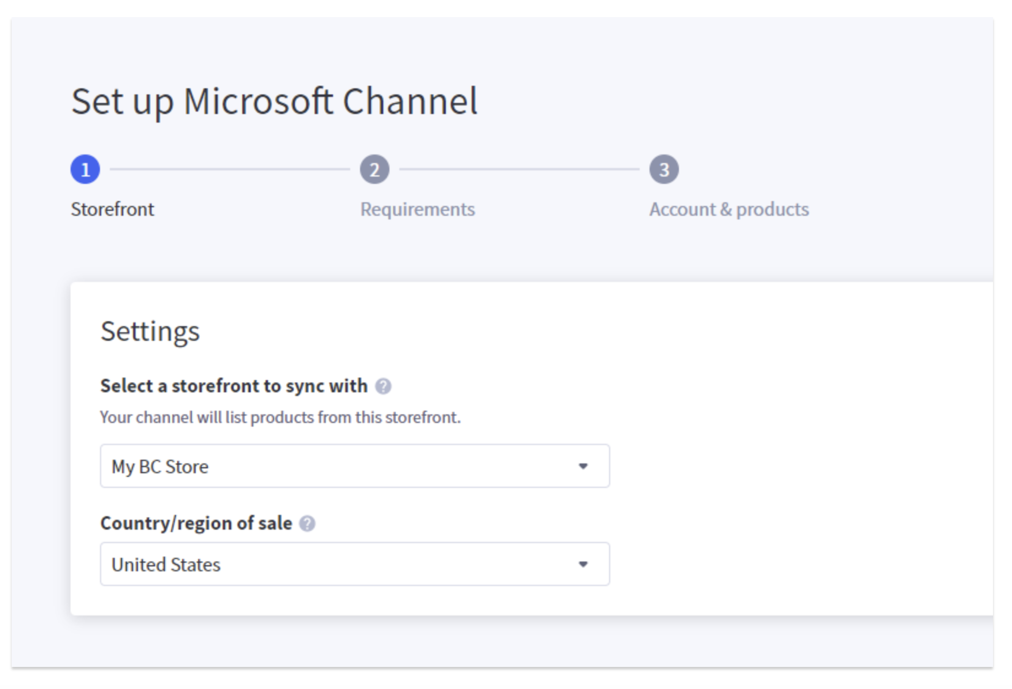Open the United States country dropdown
Screen dimensions: 1012x689
(x=355, y=564)
